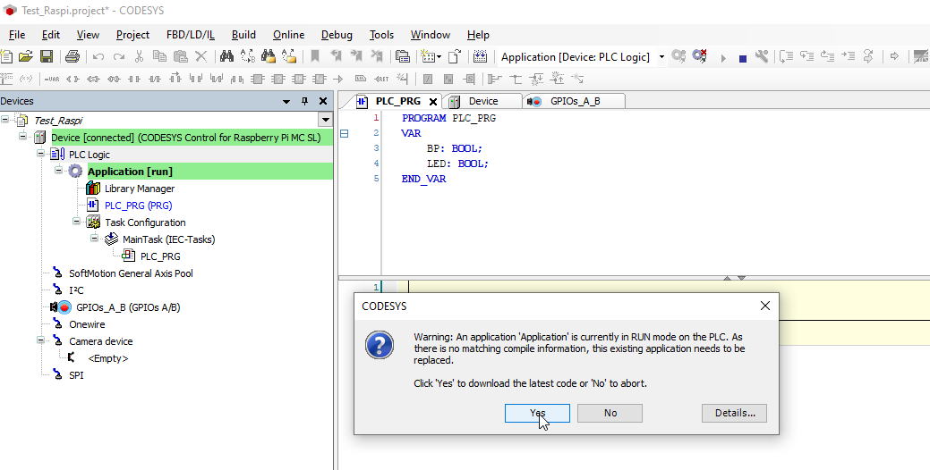Insert coil icon in ladder toolbar
Image resolution: width=930 pixels, height=470 pixels.
(73, 79)
